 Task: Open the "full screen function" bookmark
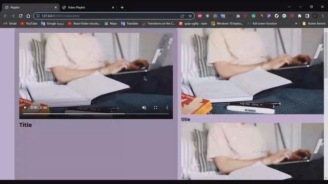click(262, 24)
